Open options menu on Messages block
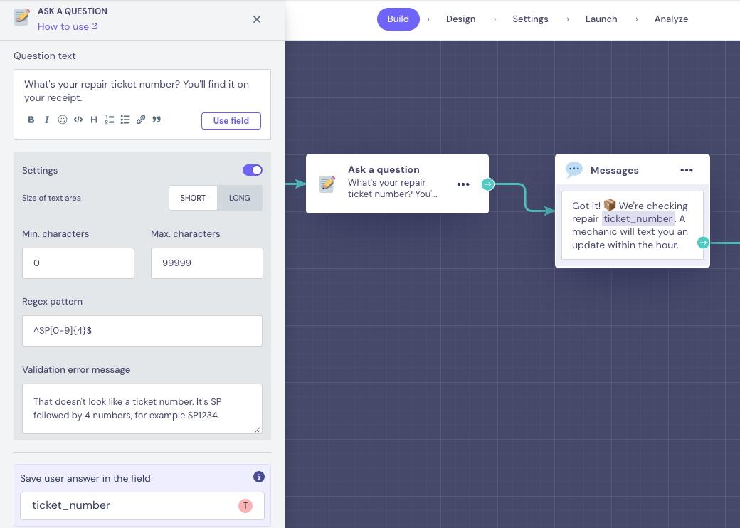Viewport: 740px width, 528px height. tap(687, 170)
